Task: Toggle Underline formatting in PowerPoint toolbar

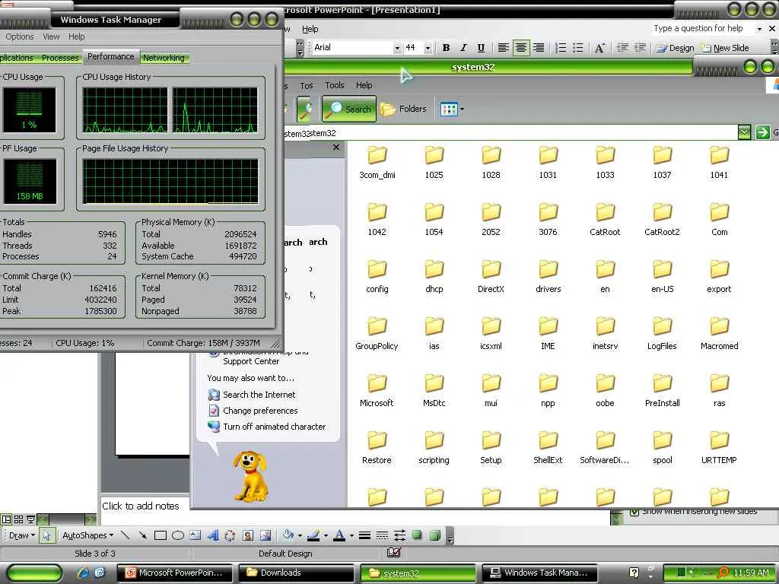Action: 481,48
